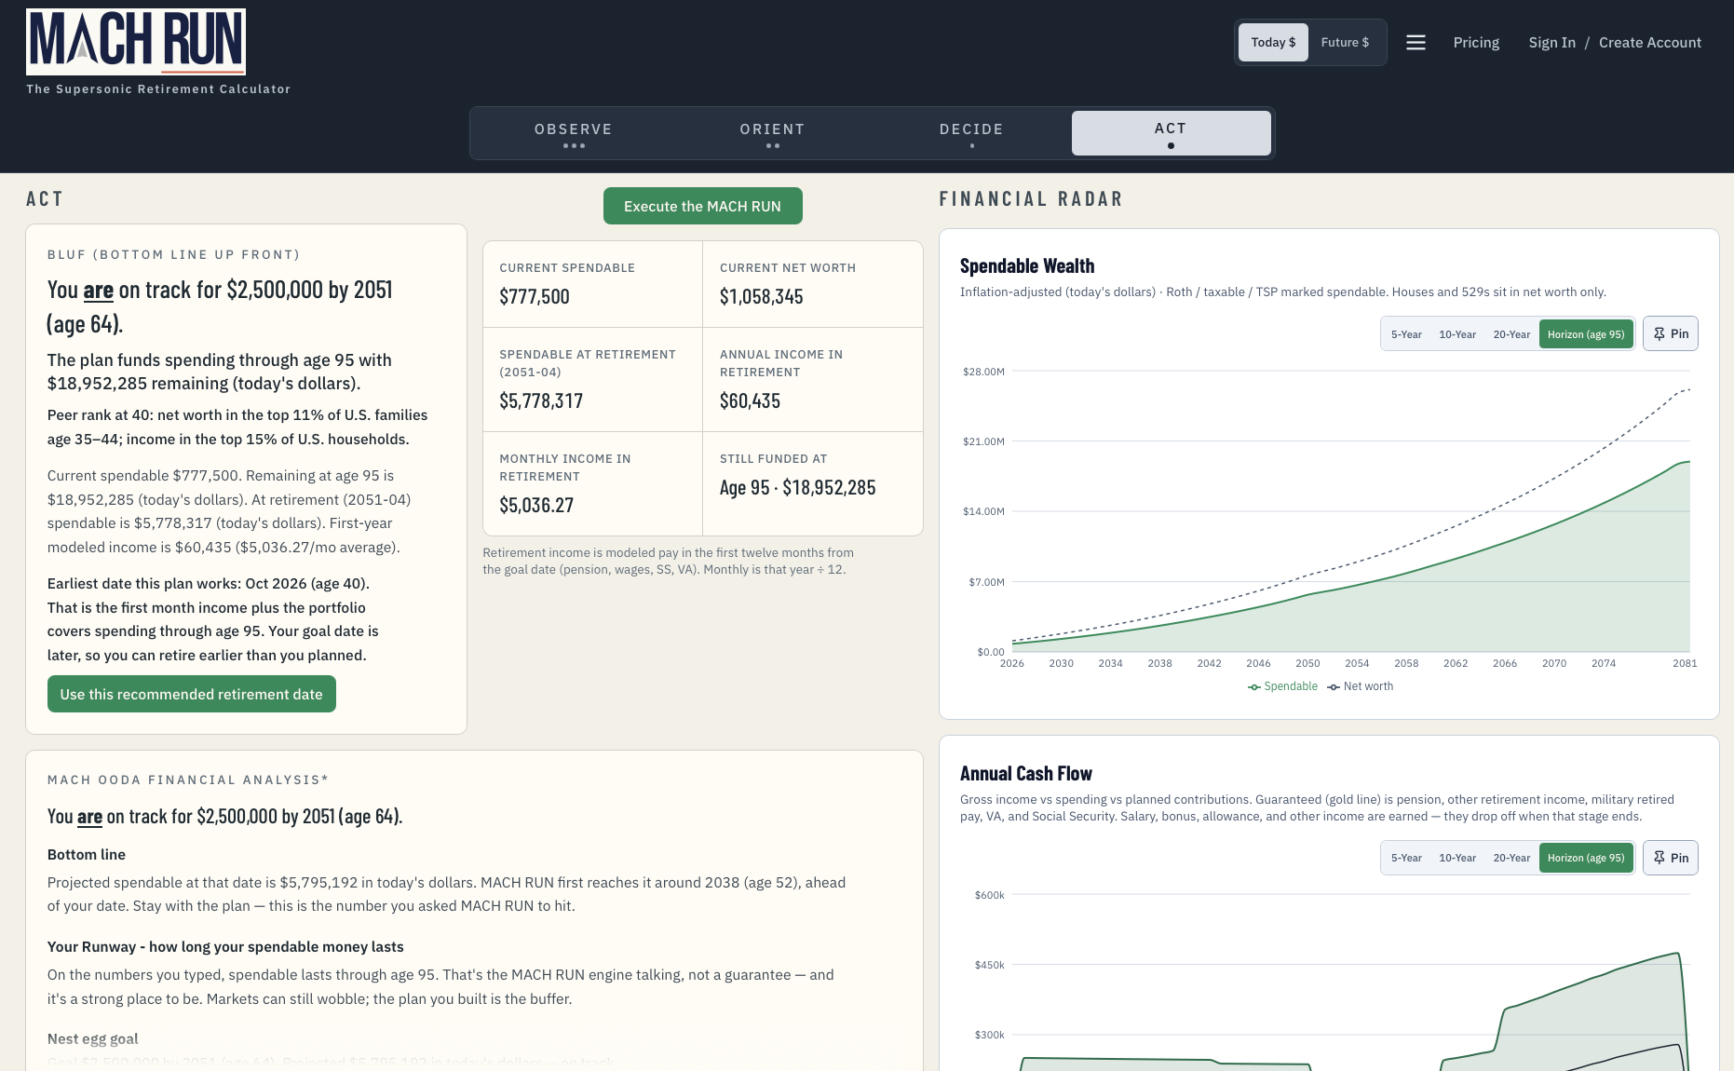Click the $28.00M y-axis label
Screen dimensions: 1734x1071
pos(983,372)
